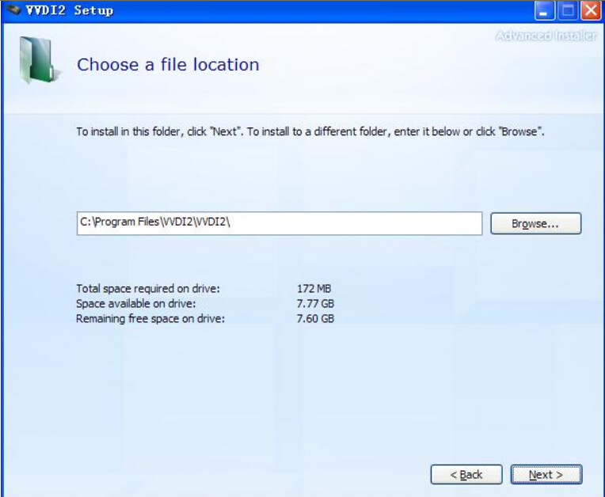Click the 'VVDI2 Setup' window title text
The image size is (605, 497).
click(x=70, y=10)
